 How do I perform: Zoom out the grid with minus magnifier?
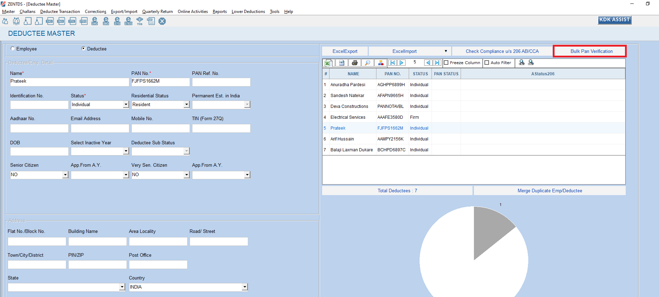pyautogui.click(x=531, y=62)
